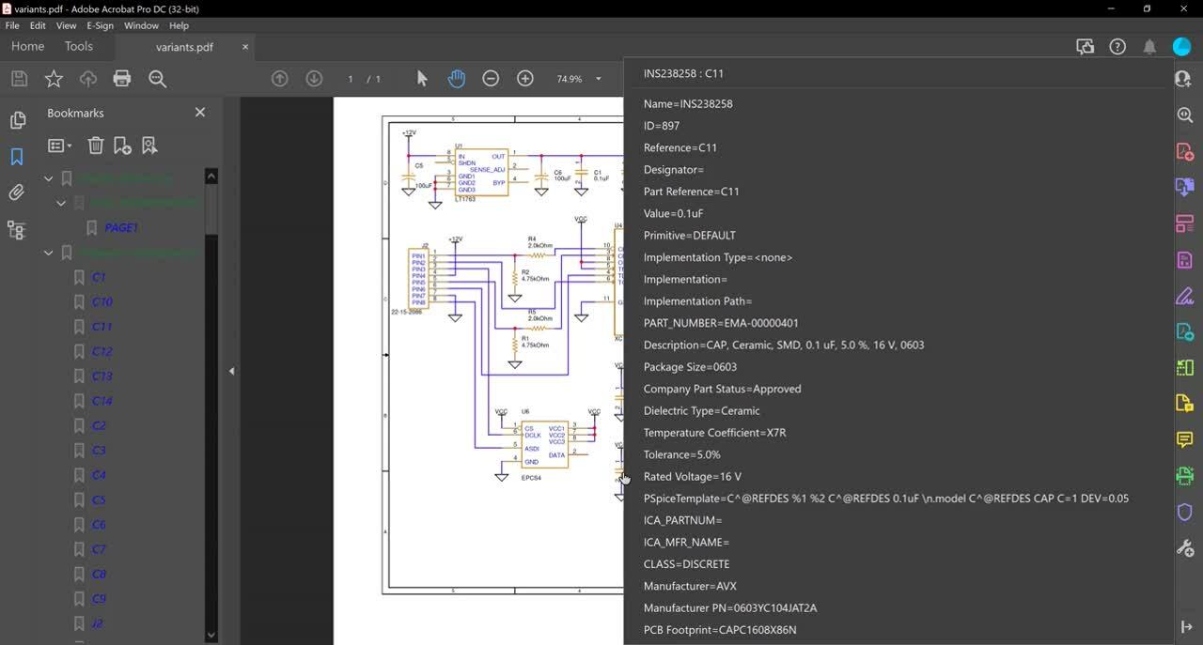
Task: Switch to the Selection tool
Action: click(422, 78)
